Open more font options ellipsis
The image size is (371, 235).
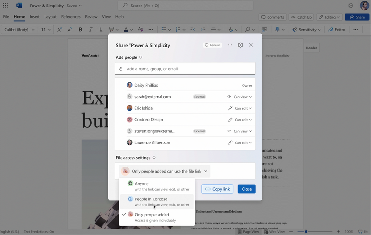point(150,30)
